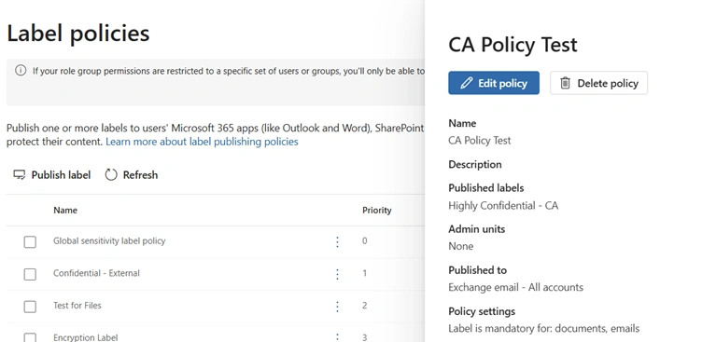The image size is (702, 342).
Task: Toggle the Encryption Label row checkbox
Action: pyautogui.click(x=30, y=337)
